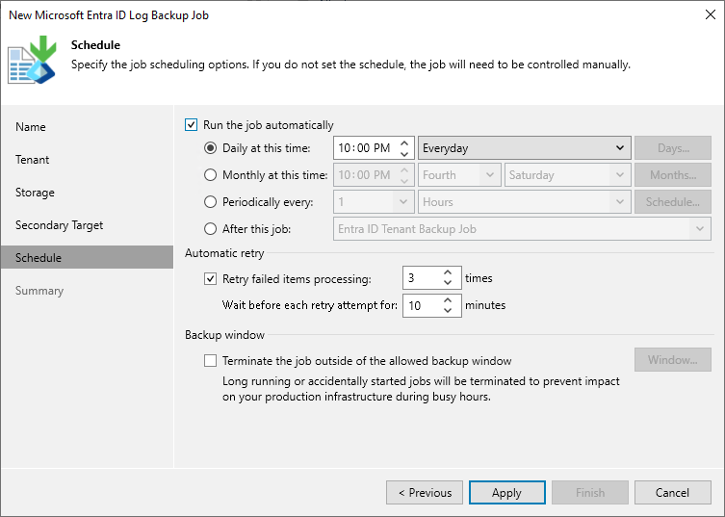Toggle Retry failed items processing checkbox

coord(211,279)
